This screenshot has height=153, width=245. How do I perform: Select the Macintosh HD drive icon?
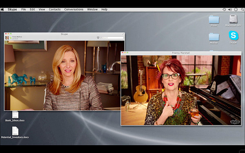233,21
